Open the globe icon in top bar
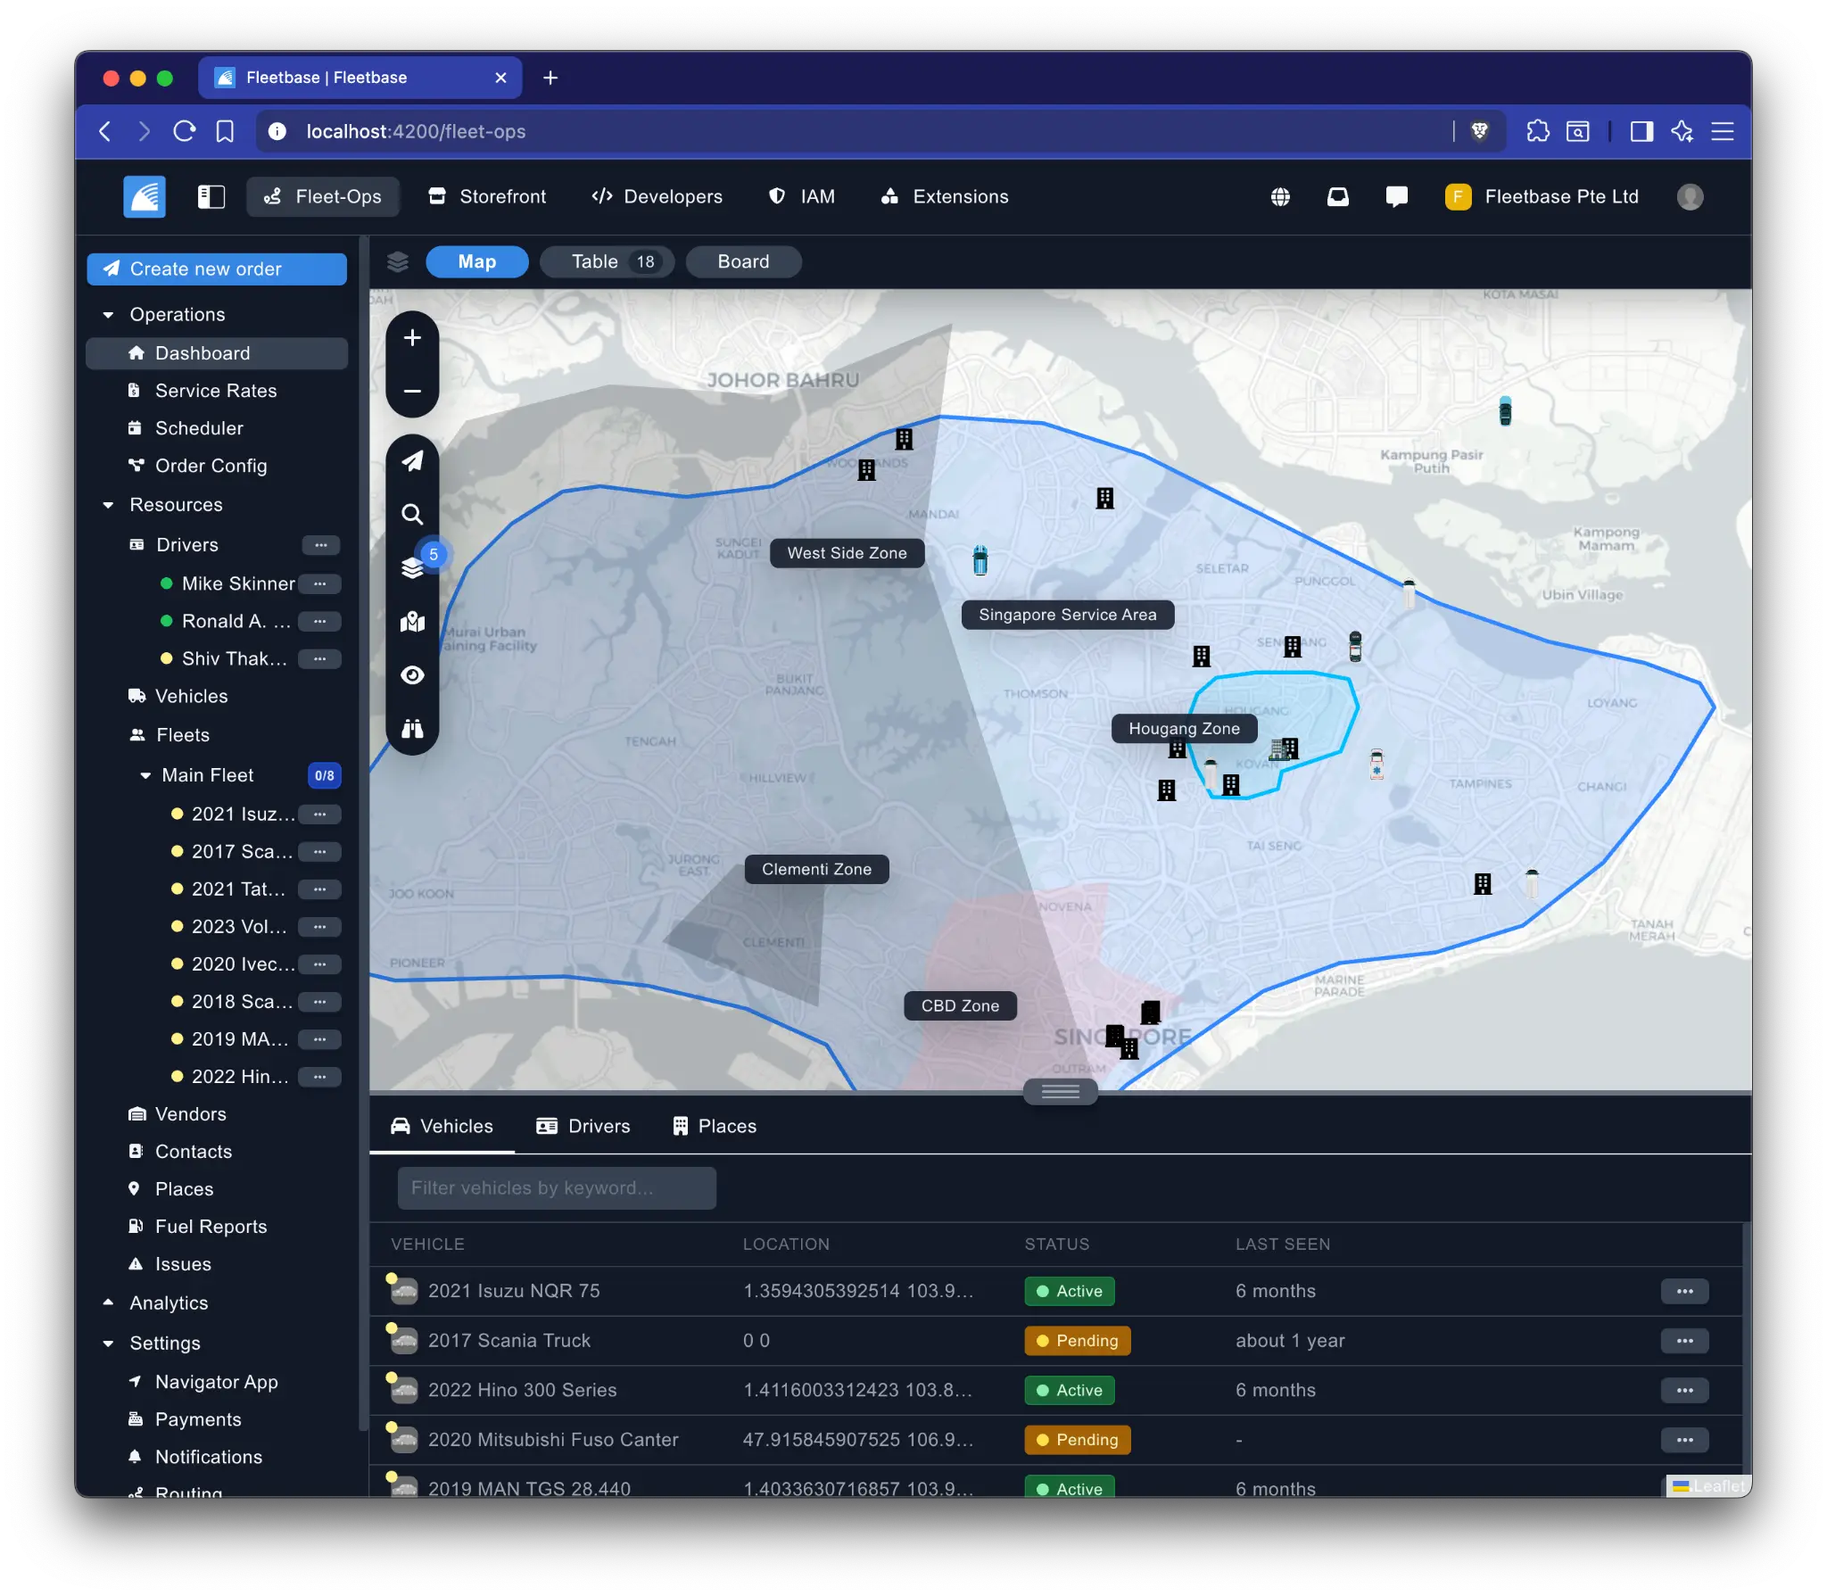1827x1596 pixels. click(1279, 196)
